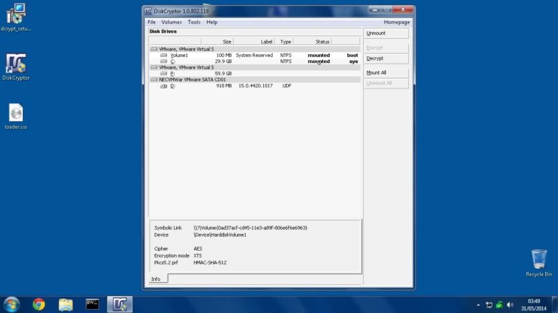Open the File menu
Image resolution: width=558 pixels, height=313 pixels.
pyautogui.click(x=152, y=22)
